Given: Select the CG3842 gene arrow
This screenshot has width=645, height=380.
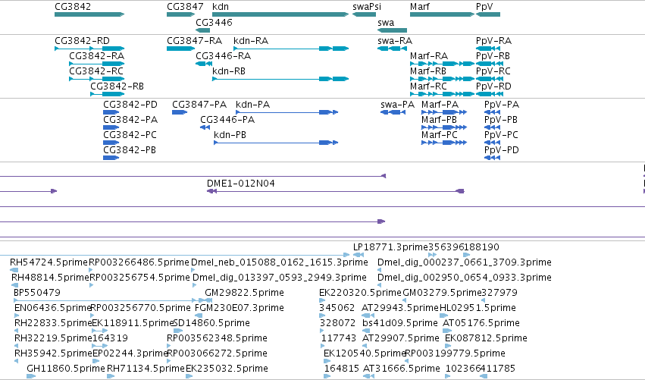Looking at the screenshot, I should pos(89,14).
